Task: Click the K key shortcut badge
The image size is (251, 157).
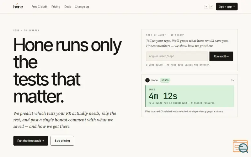Action: [211, 7]
